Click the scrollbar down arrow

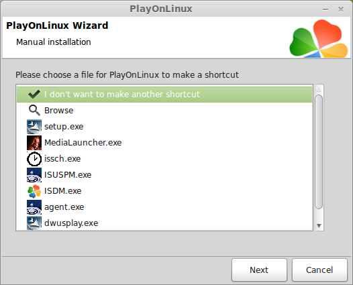(x=319, y=225)
